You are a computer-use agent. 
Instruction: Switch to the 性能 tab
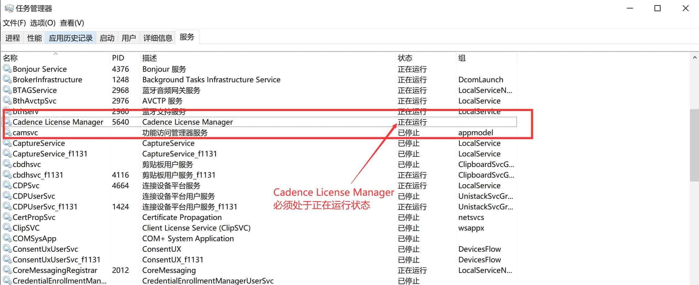35,38
